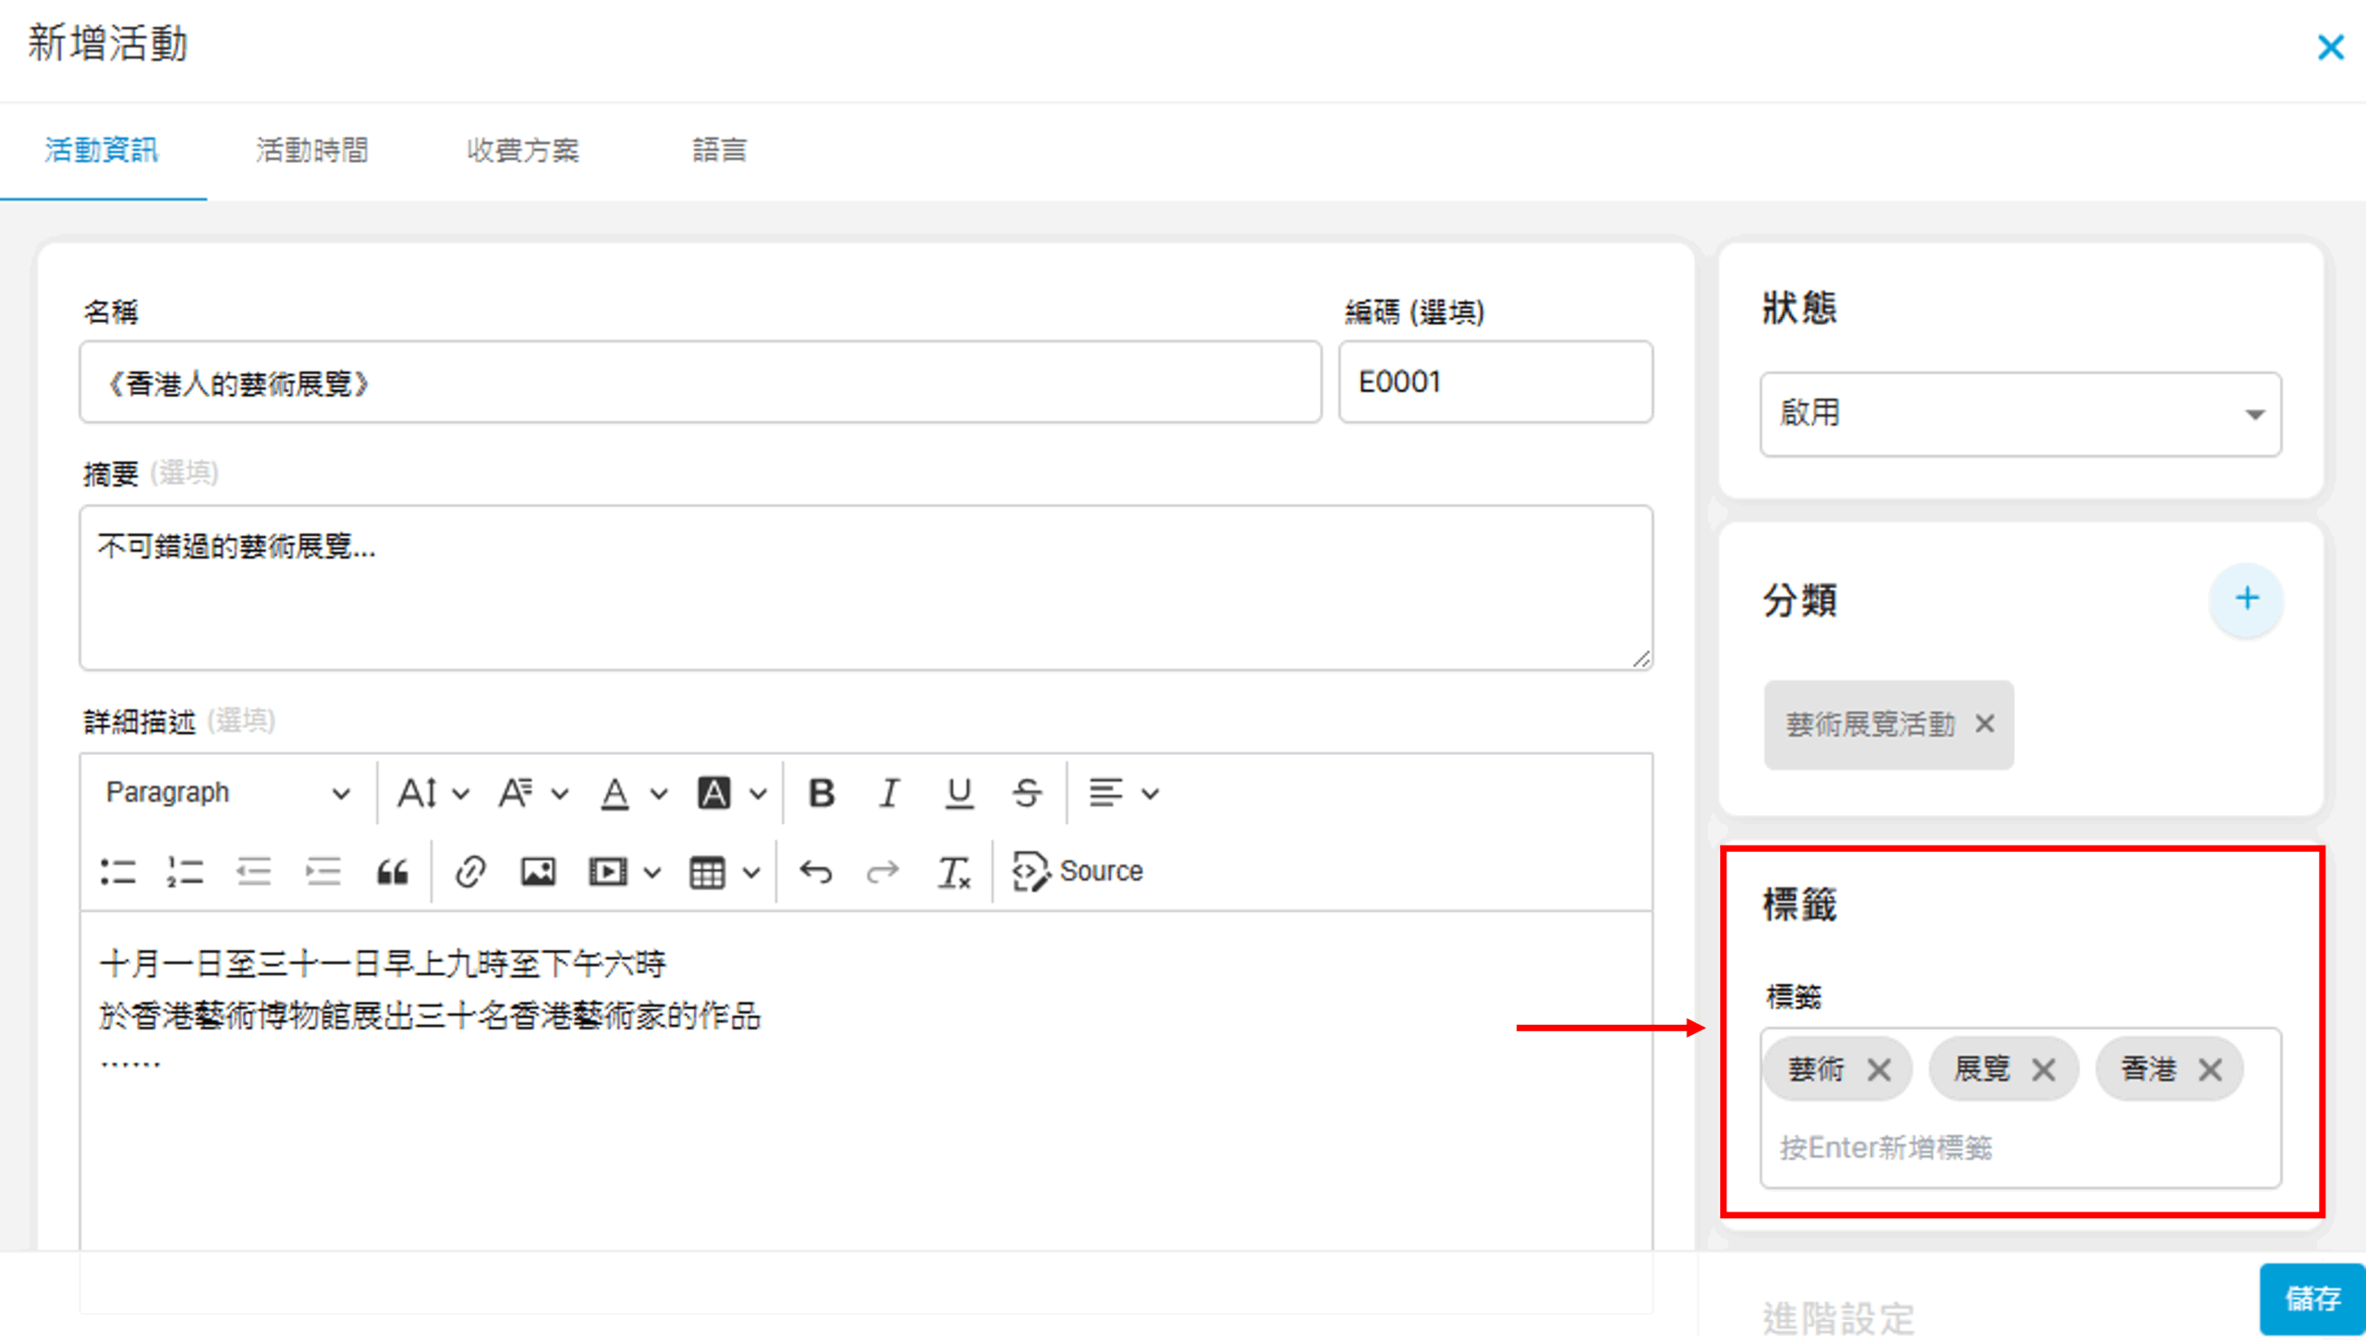This screenshot has width=2366, height=1340.
Task: Undo the last edit
Action: pos(815,871)
